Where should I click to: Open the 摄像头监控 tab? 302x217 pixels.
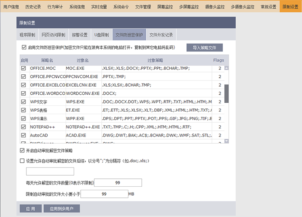pos(215,7)
